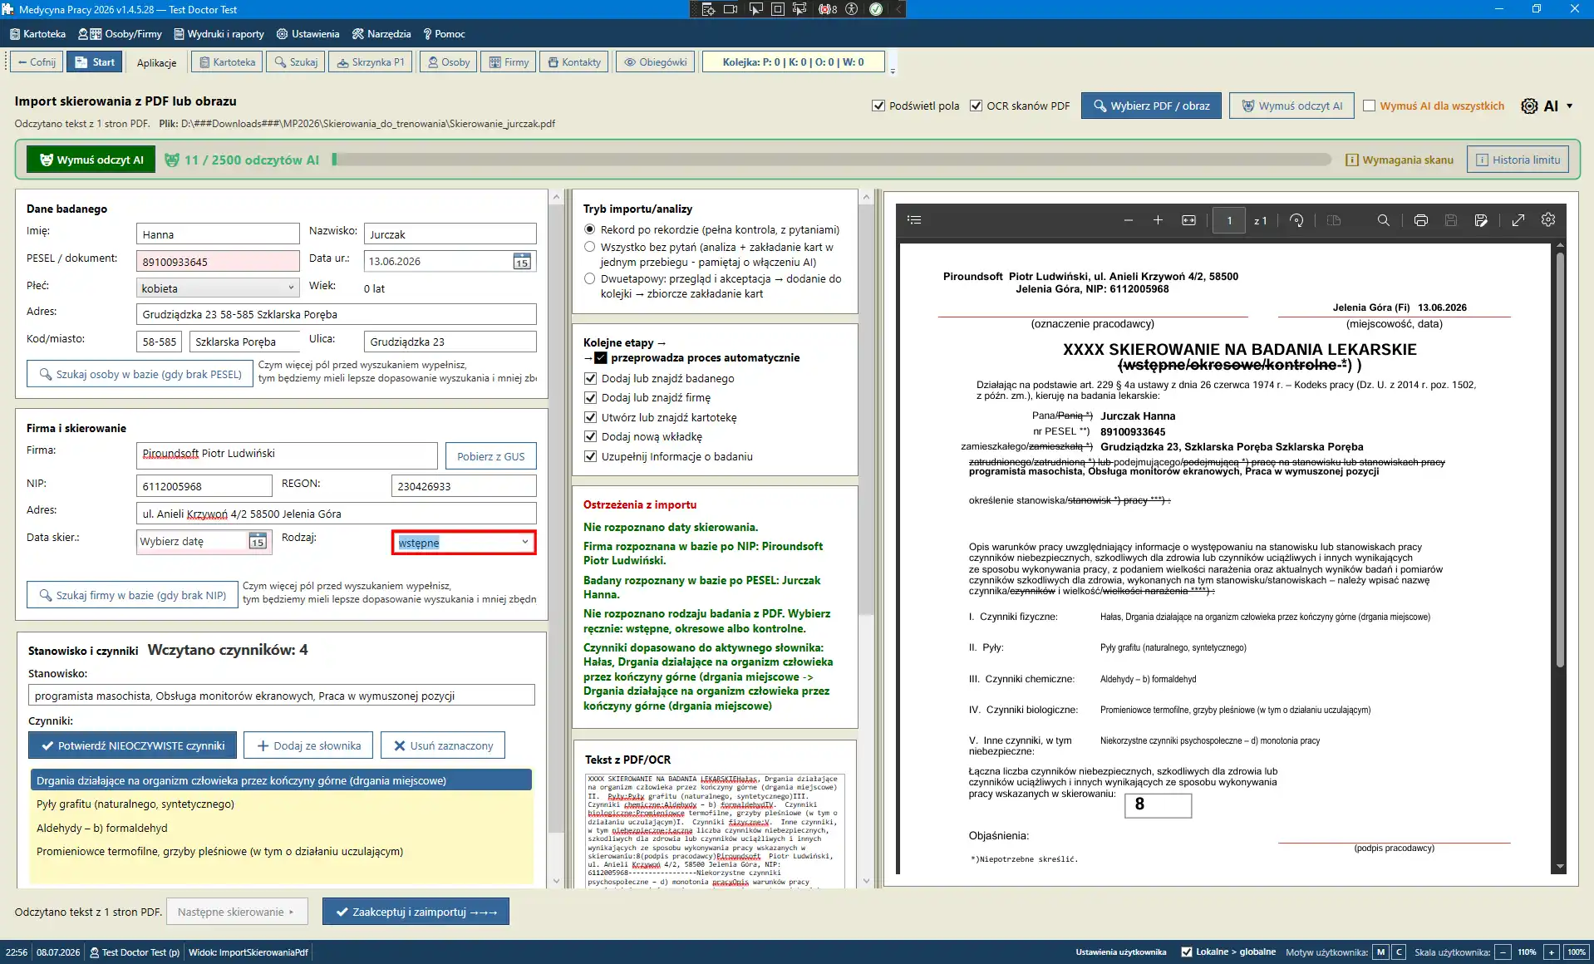This screenshot has width=1594, height=964.
Task: Zoom in the PDF preview
Action: tap(1158, 220)
